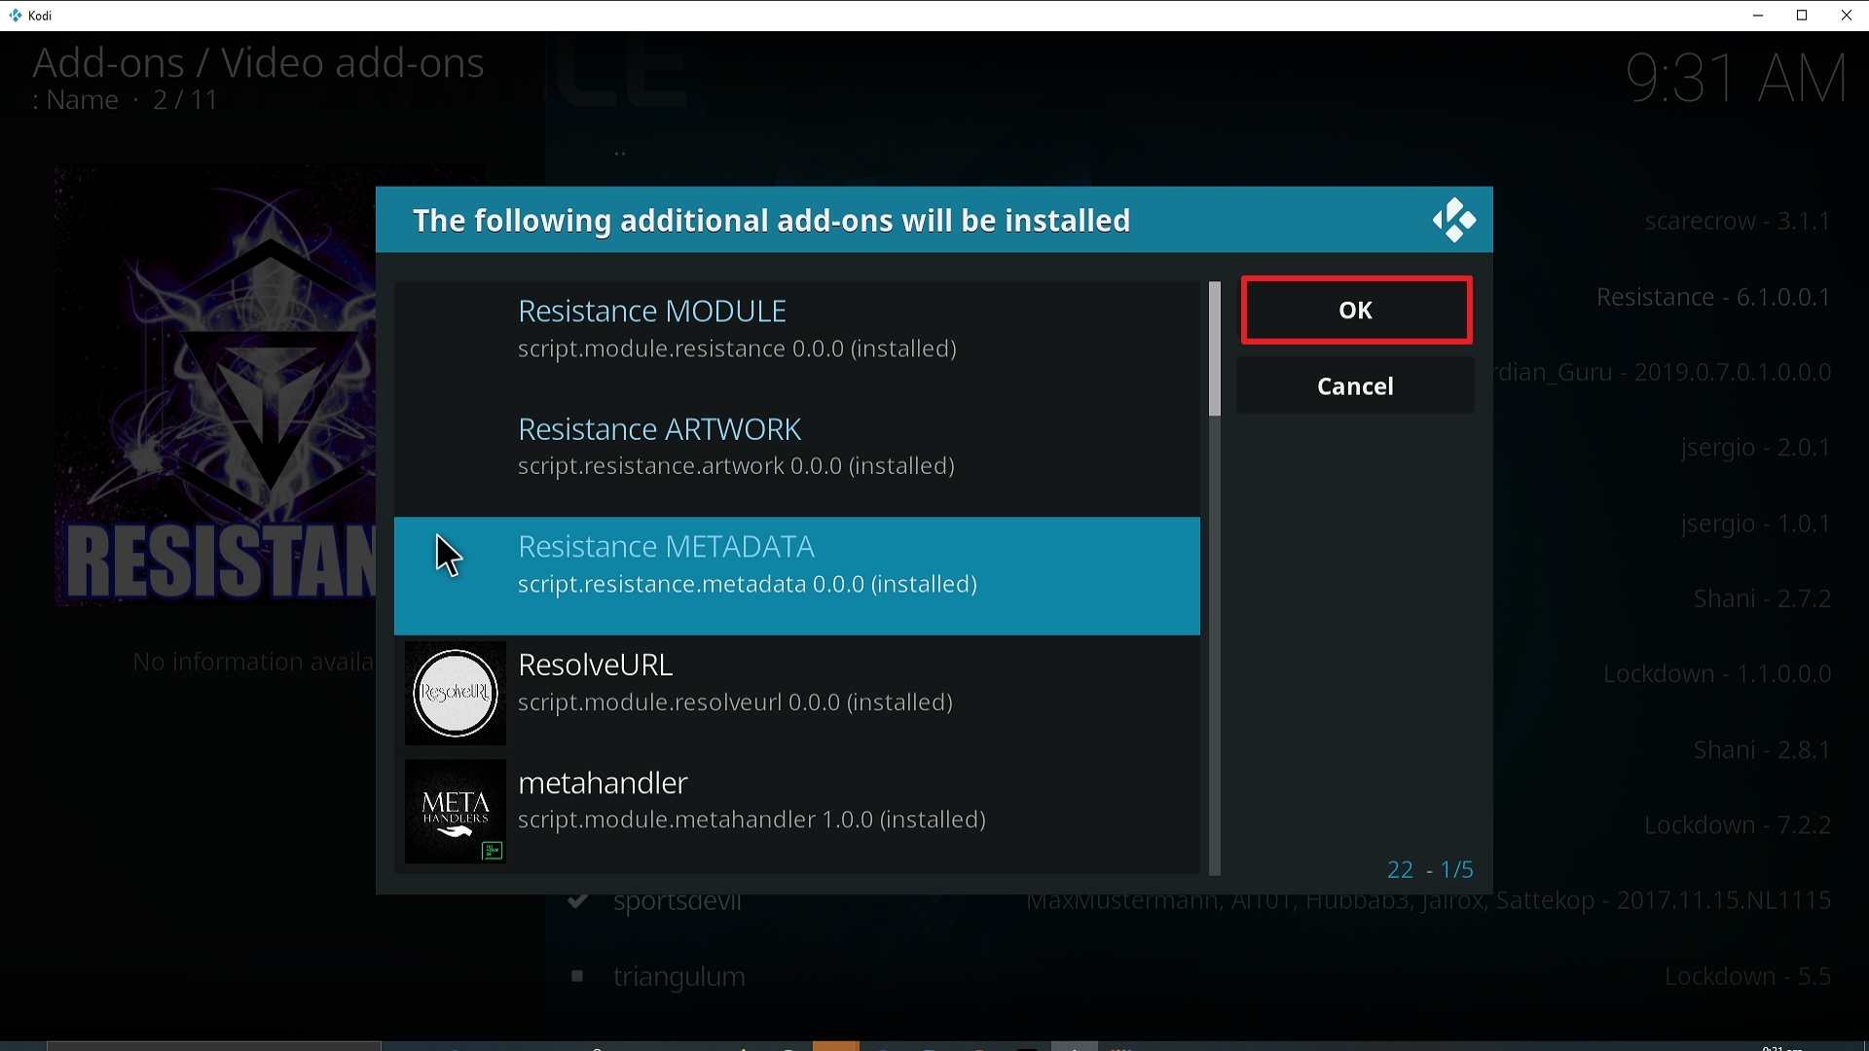1869x1051 pixels.
Task: Select the ResolveURL dependency row
Action: 797,693
